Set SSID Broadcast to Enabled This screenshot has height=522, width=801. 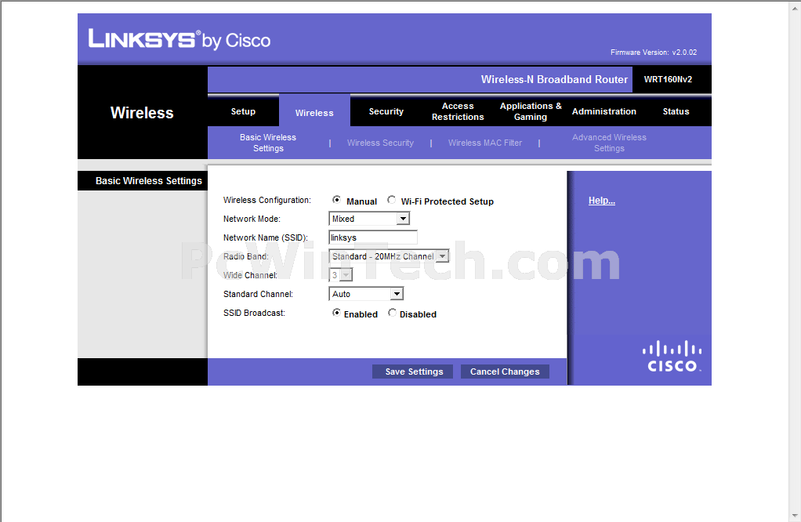[x=336, y=313]
